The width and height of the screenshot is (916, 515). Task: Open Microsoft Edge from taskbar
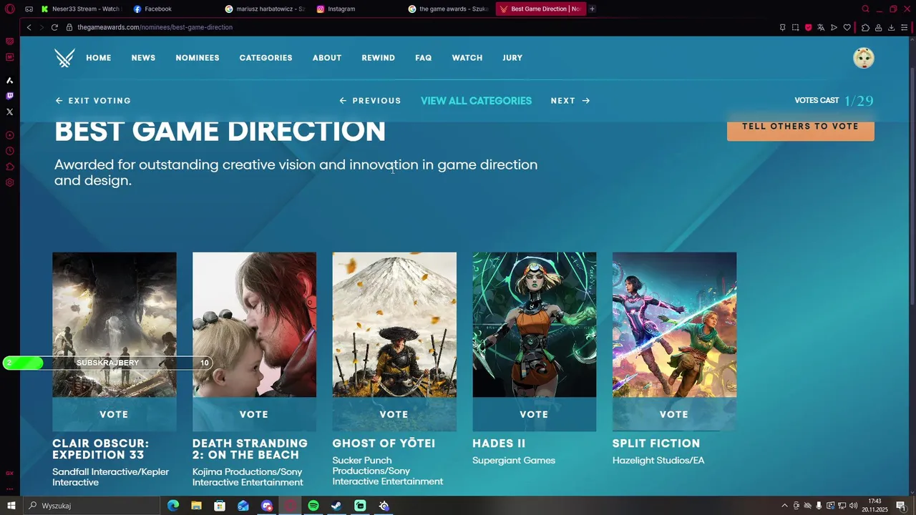tap(173, 506)
